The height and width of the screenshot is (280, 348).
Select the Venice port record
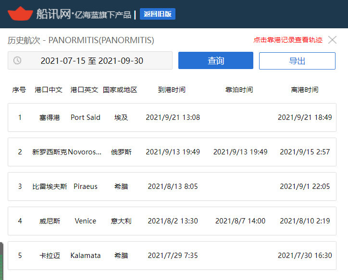click(172, 221)
